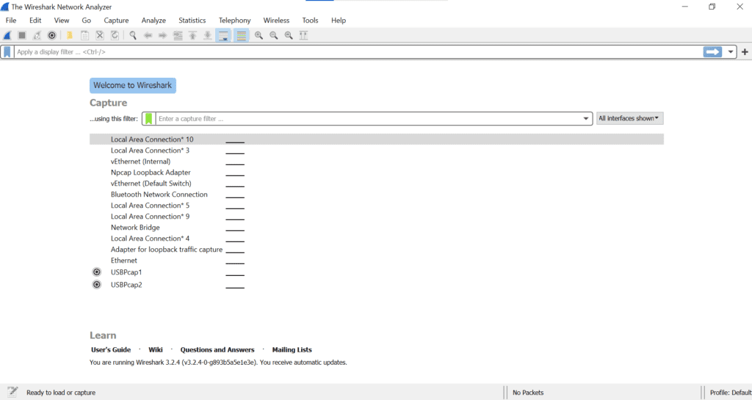Open a capture file icon
This screenshot has height=400, width=752.
pos(70,35)
